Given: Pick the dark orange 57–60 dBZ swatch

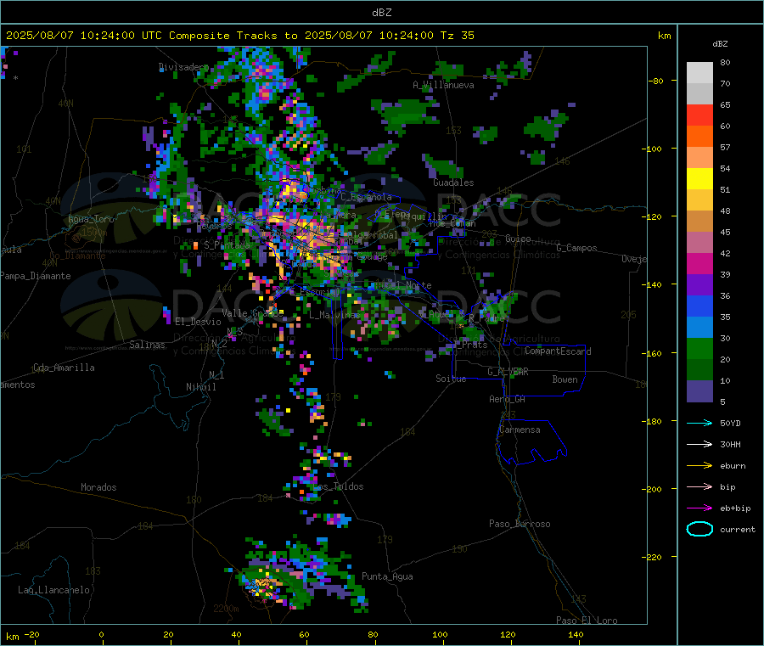Looking at the screenshot, I should point(699,137).
